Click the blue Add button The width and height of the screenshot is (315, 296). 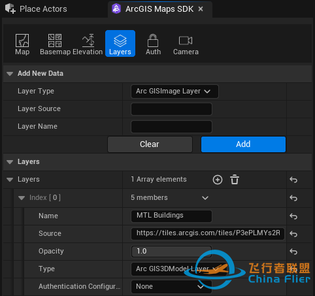pyautogui.click(x=243, y=144)
